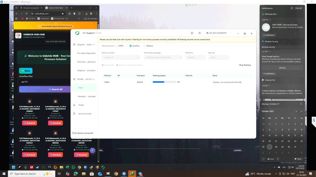Viewport: 316px width, 177px height.
Task: Open Post-repair diagnostics menu item
Action: click(86, 62)
